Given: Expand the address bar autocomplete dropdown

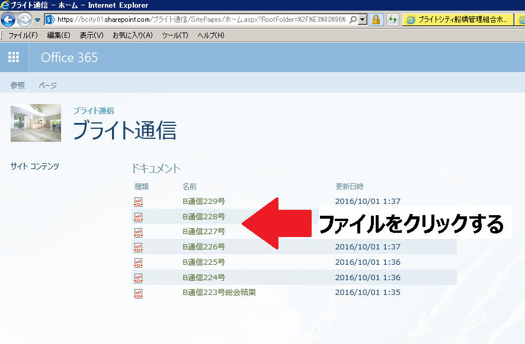Looking at the screenshot, I should click(363, 20).
